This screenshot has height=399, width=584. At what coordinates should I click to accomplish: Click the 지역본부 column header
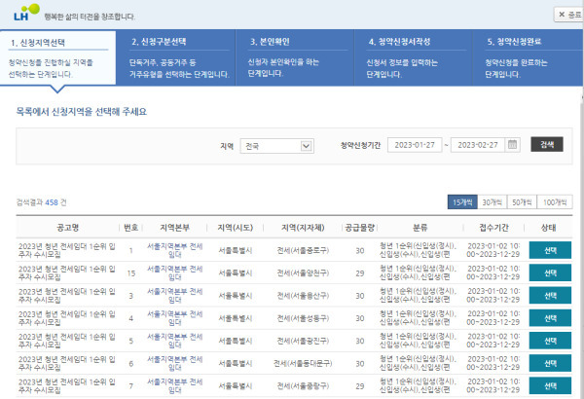[174, 228]
